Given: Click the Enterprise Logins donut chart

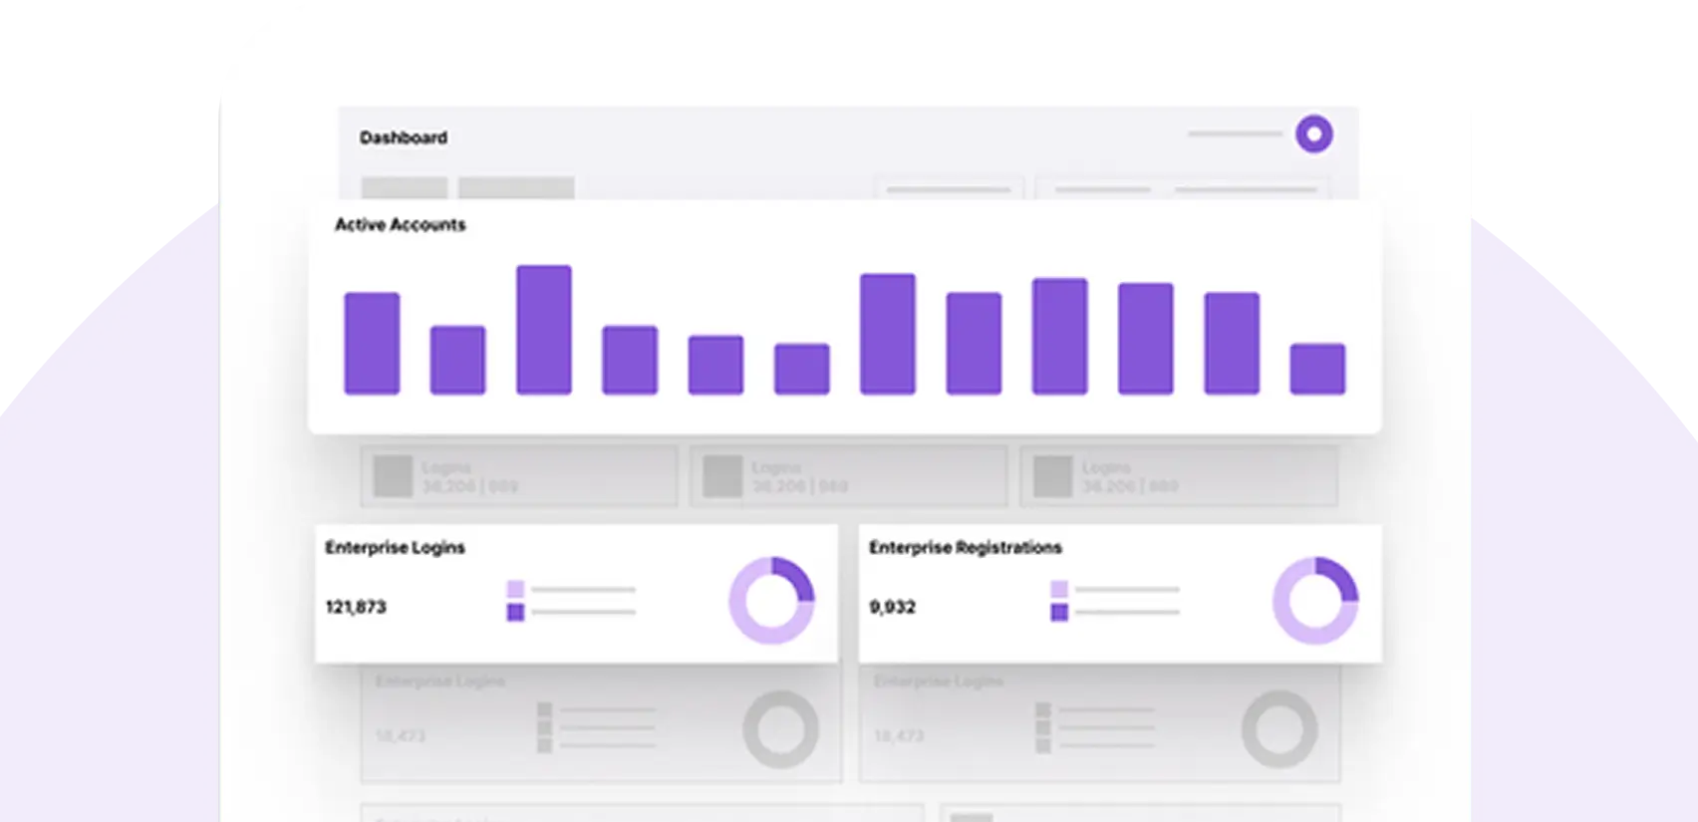Looking at the screenshot, I should coord(771,600).
